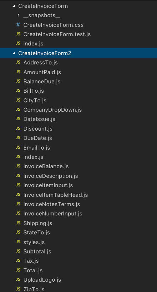This screenshot has height=292, width=157.
Task: Click the JS icon beside InvoiceBalance.js
Action: pos(18,166)
